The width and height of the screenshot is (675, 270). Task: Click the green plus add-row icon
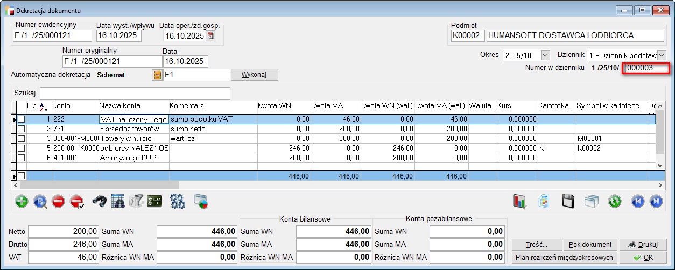click(22, 201)
